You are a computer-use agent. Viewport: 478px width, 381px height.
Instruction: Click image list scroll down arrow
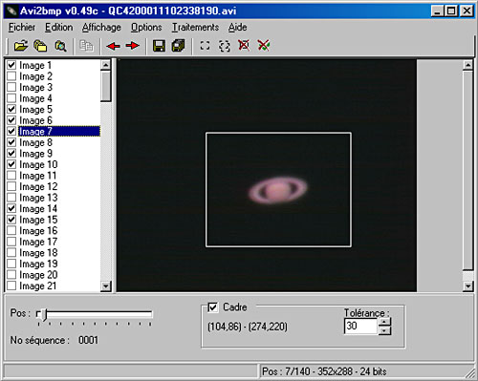(x=106, y=286)
